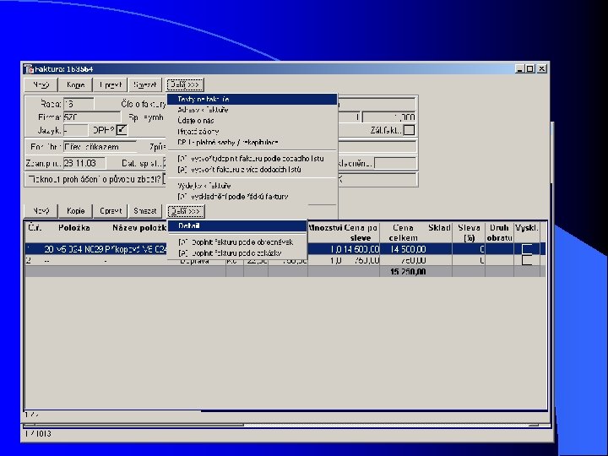The image size is (608, 456).
Task: Click the Faktura window title bar icon
Action: [x=29, y=69]
